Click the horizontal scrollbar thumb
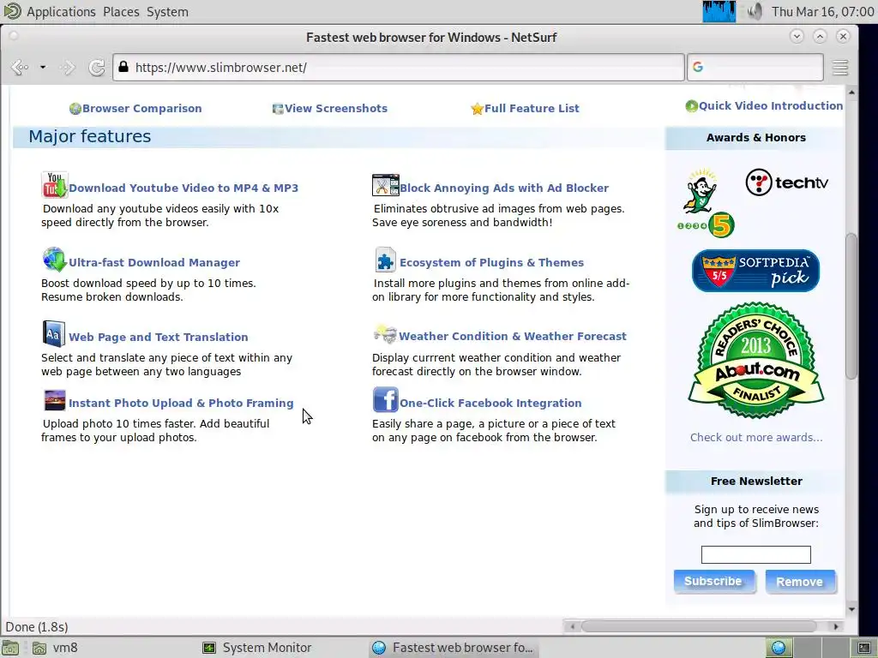 (x=698, y=626)
